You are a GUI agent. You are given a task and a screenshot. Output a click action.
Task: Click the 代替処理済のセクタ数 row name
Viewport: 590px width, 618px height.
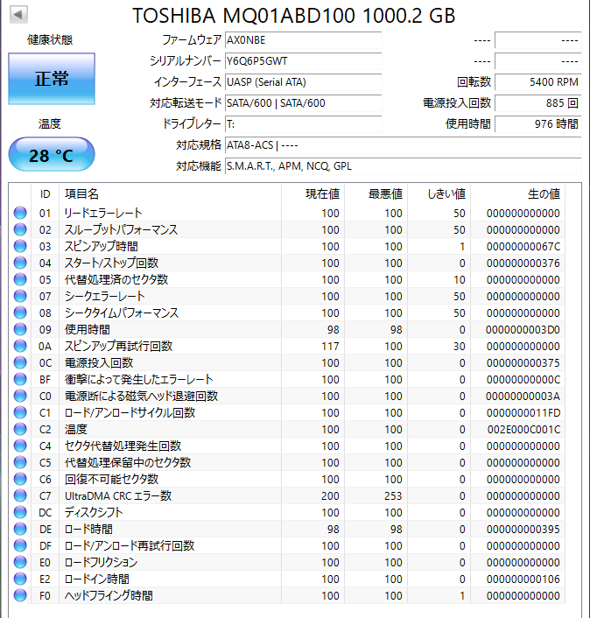tap(116, 279)
